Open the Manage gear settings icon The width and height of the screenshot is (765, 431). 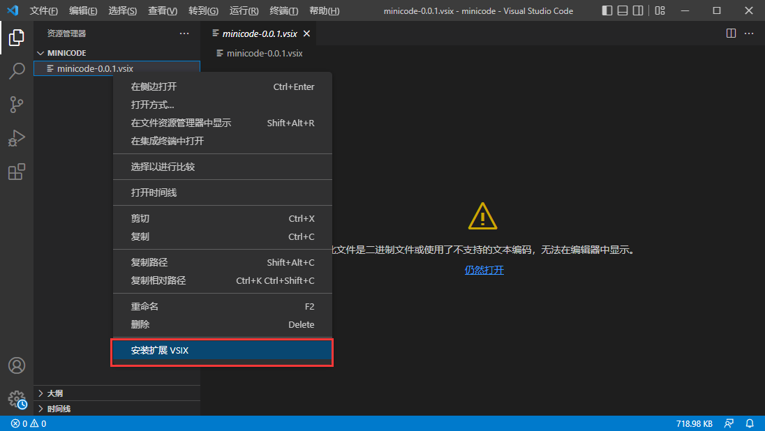[17, 399]
